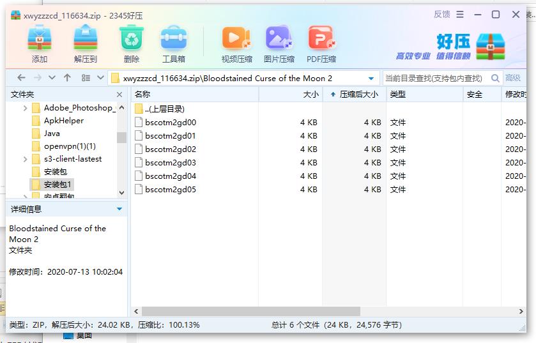The width and height of the screenshot is (536, 343).
Task: Sort by 名称 column header
Action: [x=195, y=95]
